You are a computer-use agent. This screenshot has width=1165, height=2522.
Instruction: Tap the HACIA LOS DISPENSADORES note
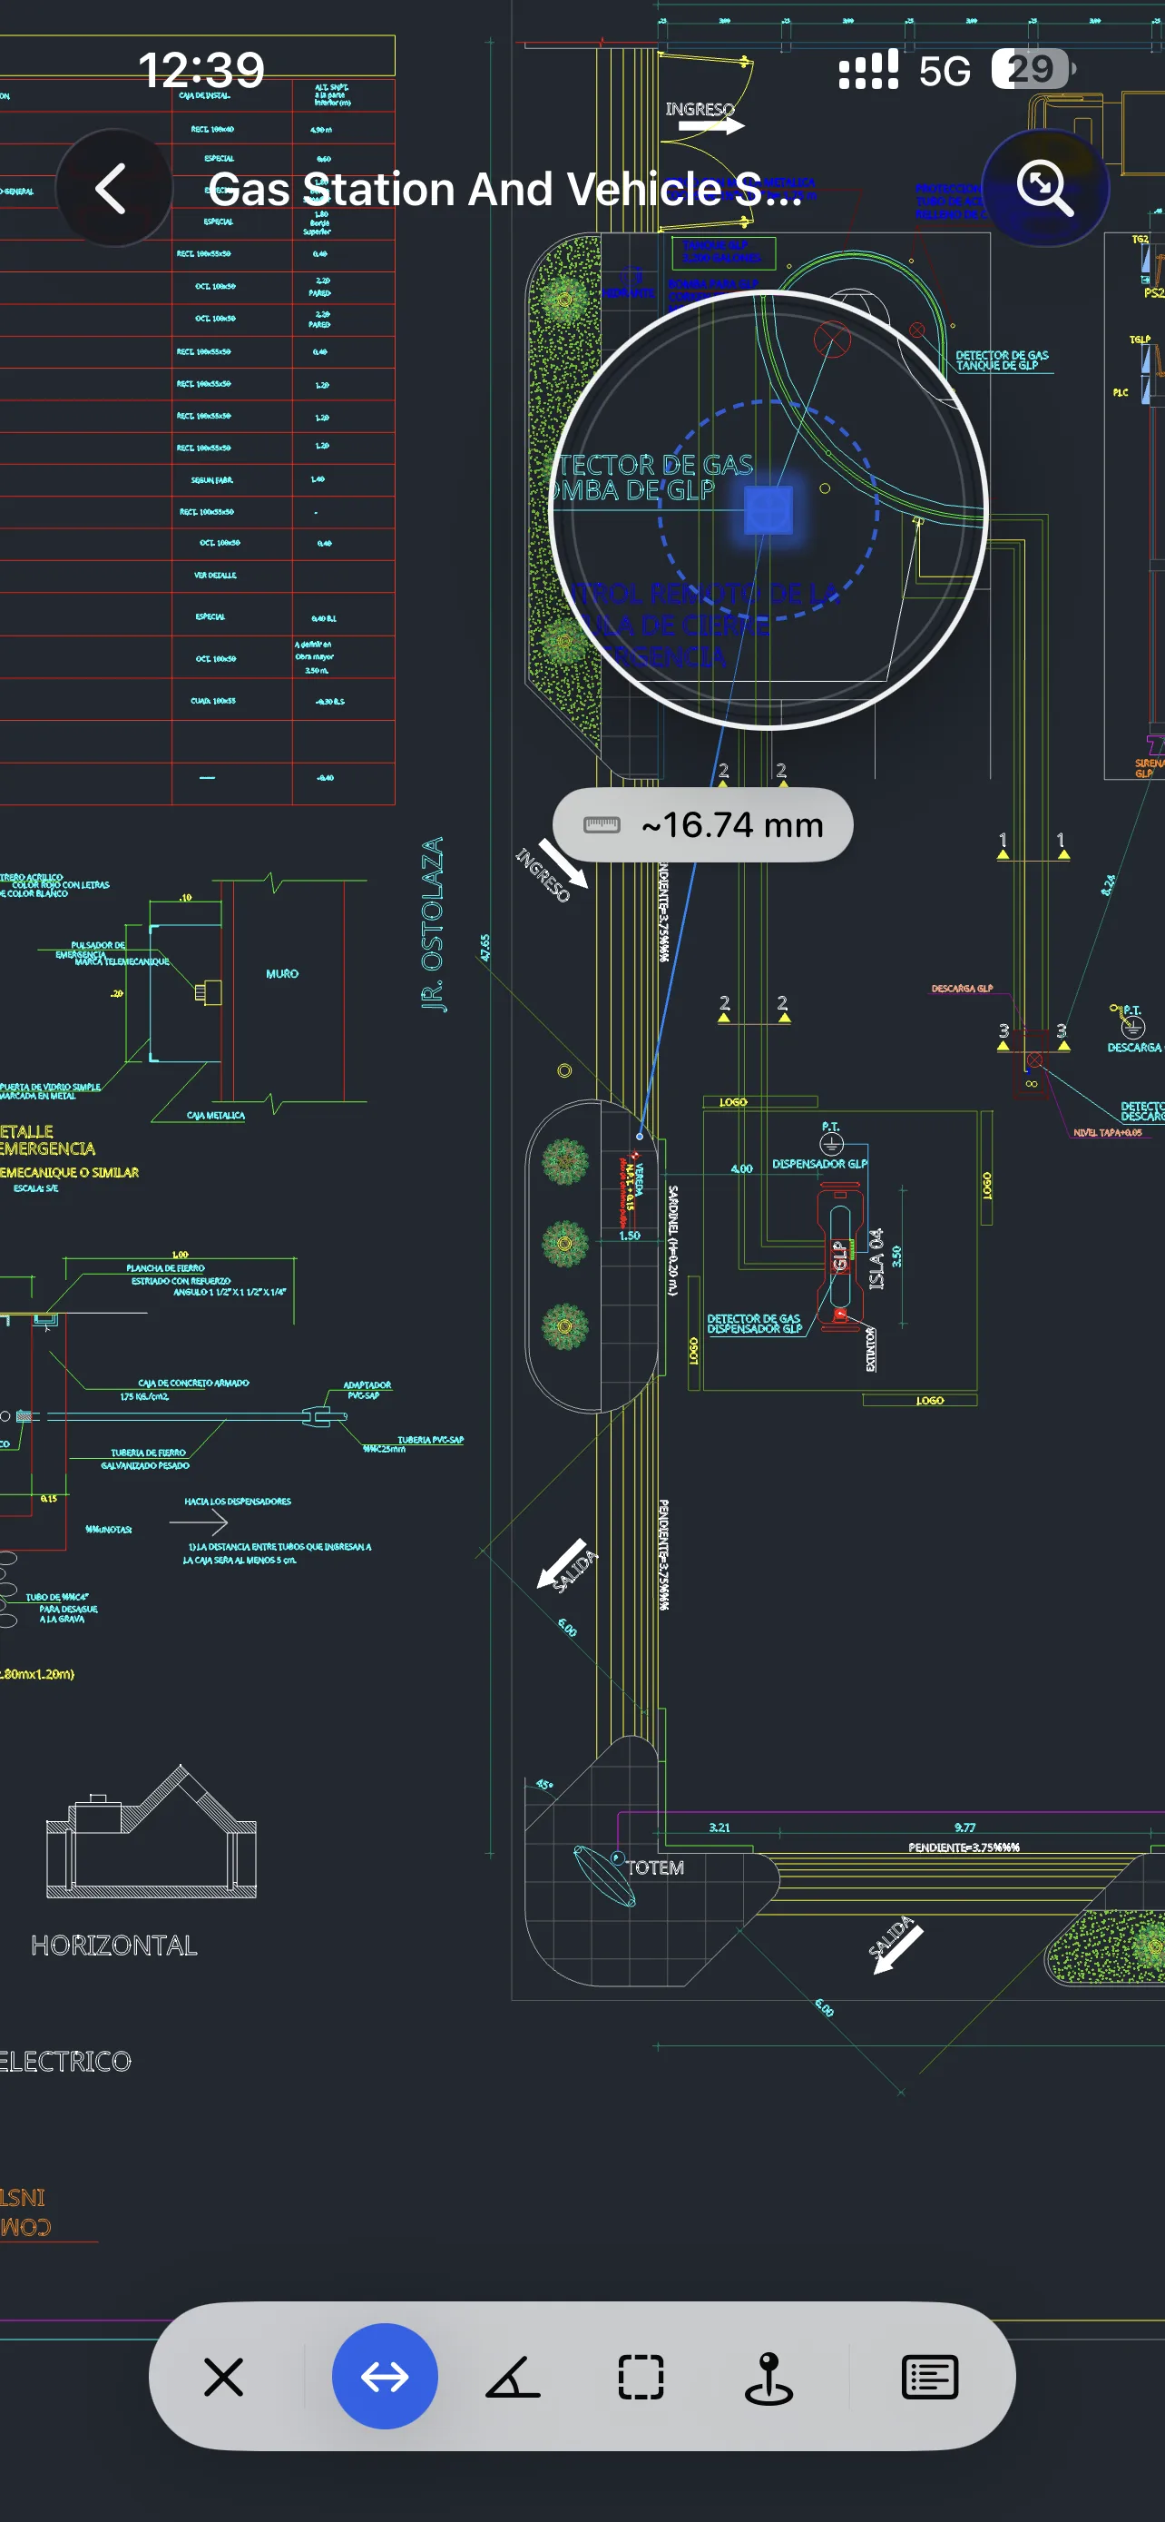(x=238, y=1501)
